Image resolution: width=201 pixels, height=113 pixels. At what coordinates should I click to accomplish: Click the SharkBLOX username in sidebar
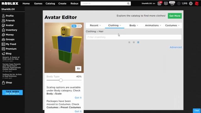8,9
